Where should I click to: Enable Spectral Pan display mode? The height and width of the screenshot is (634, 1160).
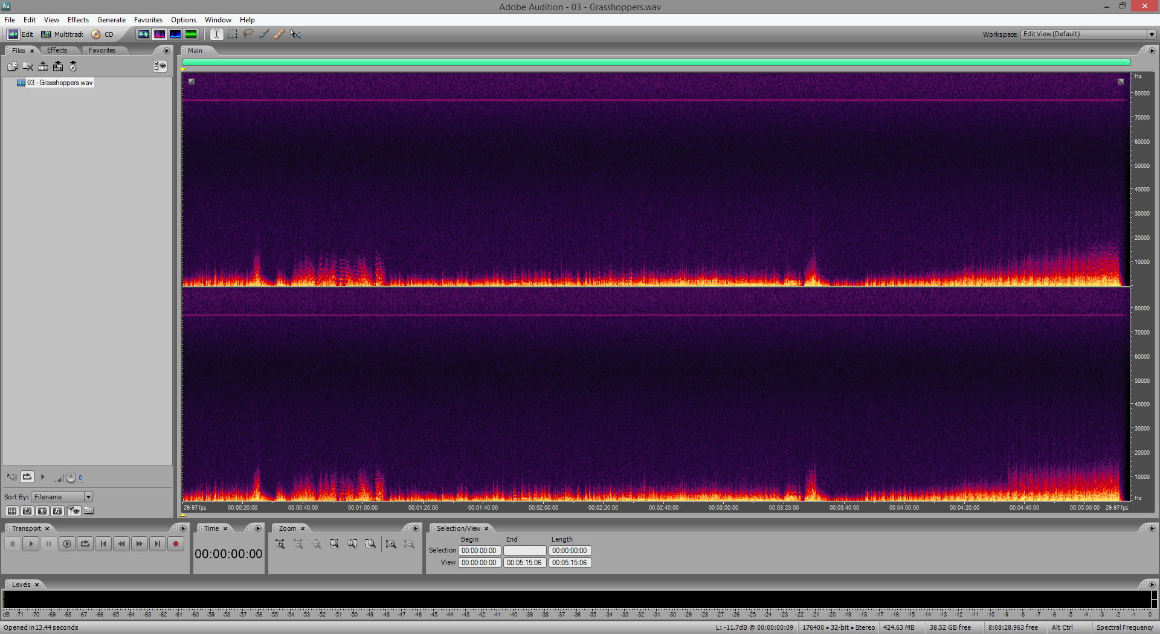pyautogui.click(x=175, y=34)
